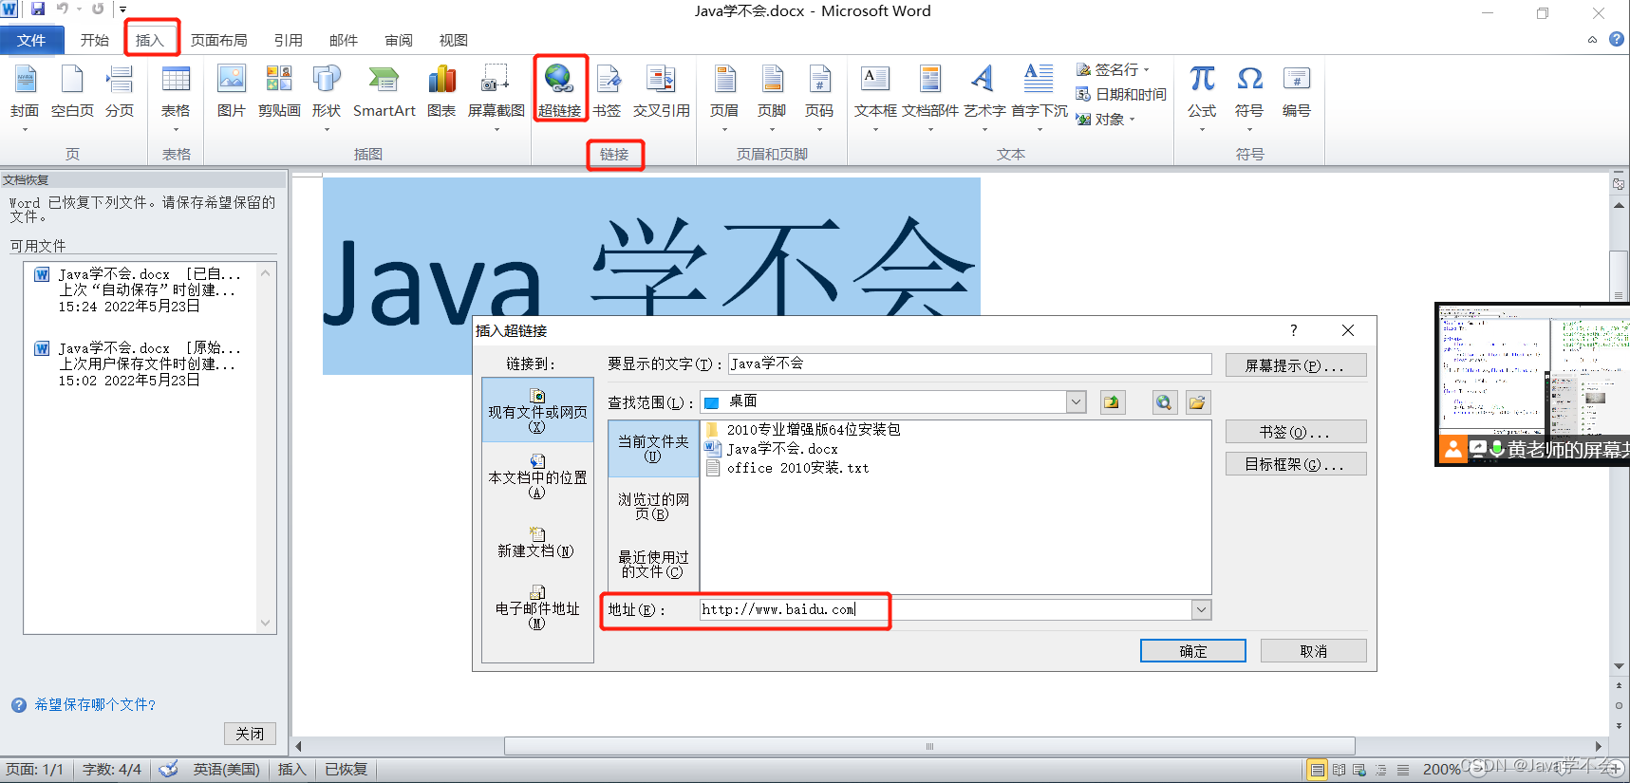Close (关闭) the Document Recovery pane
The width and height of the screenshot is (1630, 783).
click(x=251, y=734)
